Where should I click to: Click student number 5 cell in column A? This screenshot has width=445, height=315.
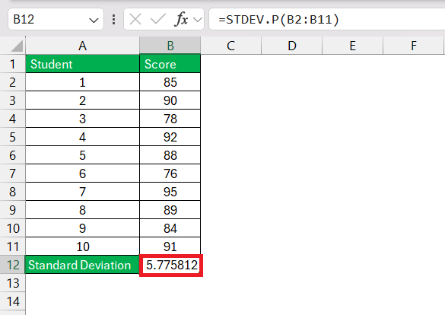pyautogui.click(x=83, y=155)
